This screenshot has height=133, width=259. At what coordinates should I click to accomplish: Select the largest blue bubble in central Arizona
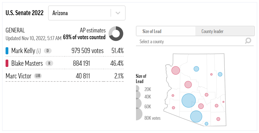click(x=189, y=100)
